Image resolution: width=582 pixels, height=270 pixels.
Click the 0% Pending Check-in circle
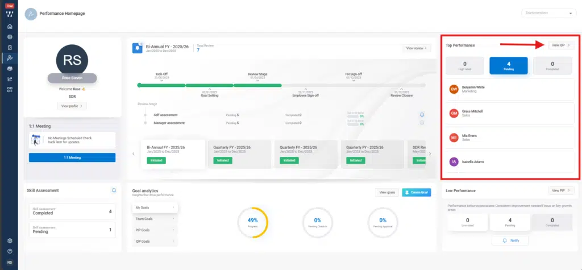pyautogui.click(x=317, y=222)
